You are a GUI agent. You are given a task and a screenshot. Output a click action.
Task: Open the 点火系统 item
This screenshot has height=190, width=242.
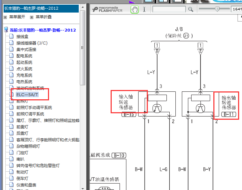pos(24,69)
